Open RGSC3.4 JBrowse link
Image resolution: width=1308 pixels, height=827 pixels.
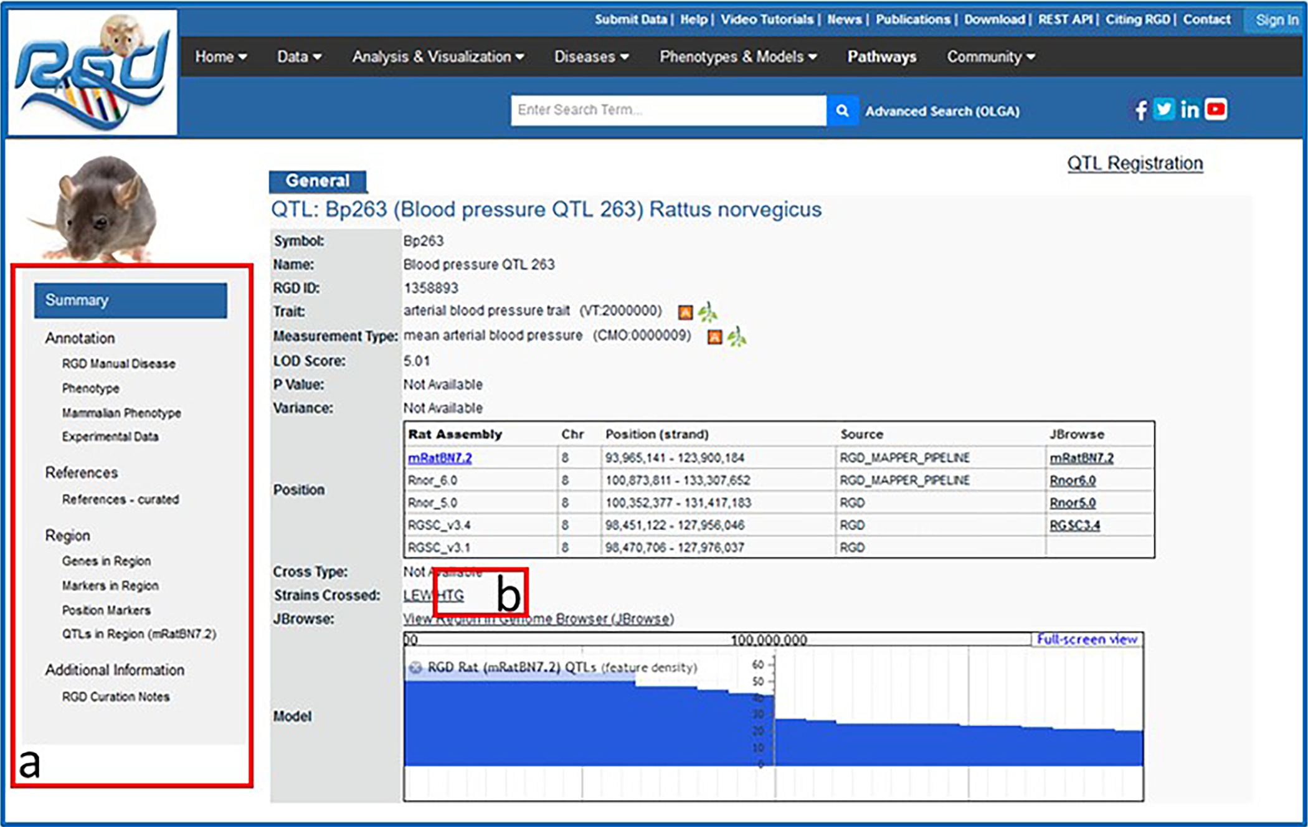click(x=1075, y=526)
